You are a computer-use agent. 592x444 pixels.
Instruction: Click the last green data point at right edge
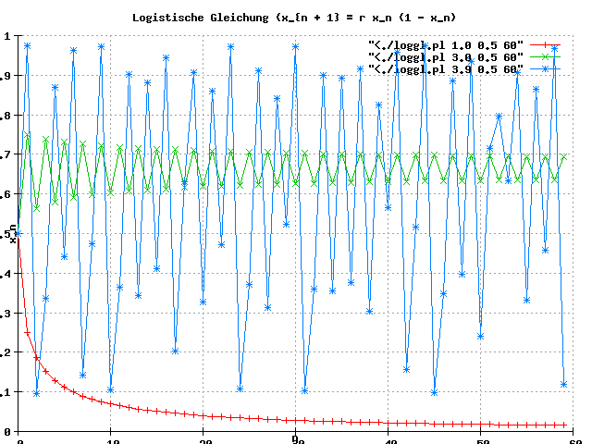(x=563, y=156)
